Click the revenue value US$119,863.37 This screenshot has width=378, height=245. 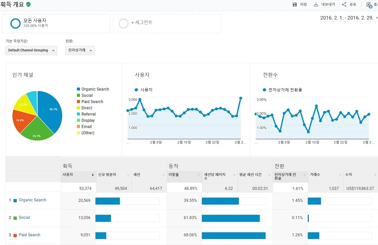tap(360, 188)
